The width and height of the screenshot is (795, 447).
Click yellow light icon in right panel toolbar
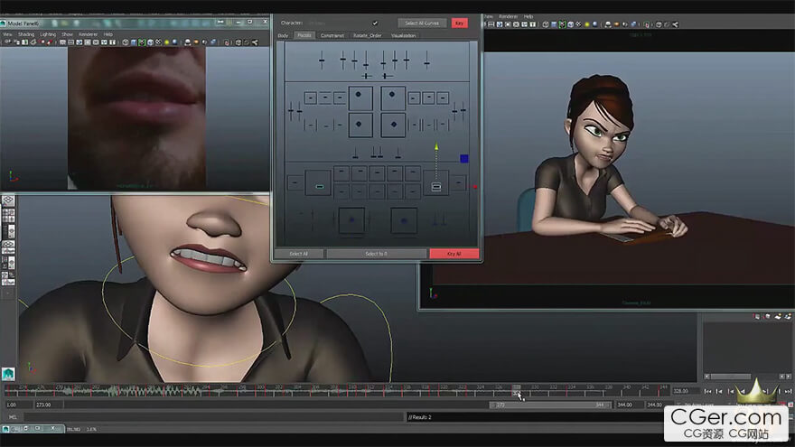coord(587,24)
